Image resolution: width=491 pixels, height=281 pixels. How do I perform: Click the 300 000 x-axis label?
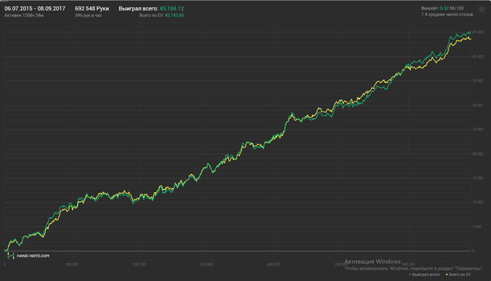click(206, 264)
